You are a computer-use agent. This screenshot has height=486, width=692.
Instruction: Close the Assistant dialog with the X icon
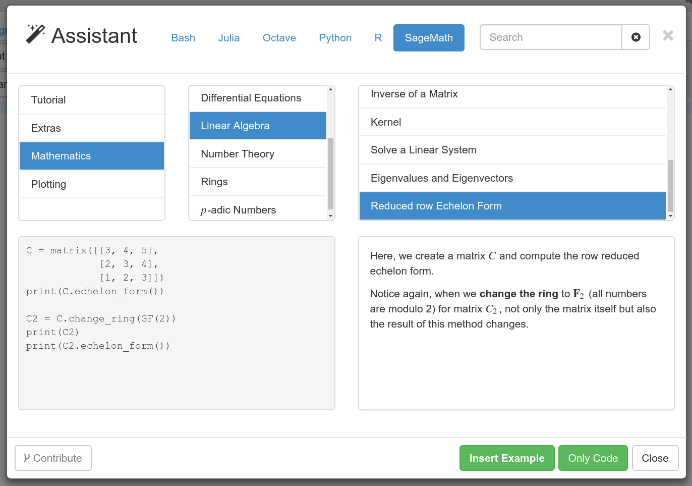pyautogui.click(x=668, y=35)
